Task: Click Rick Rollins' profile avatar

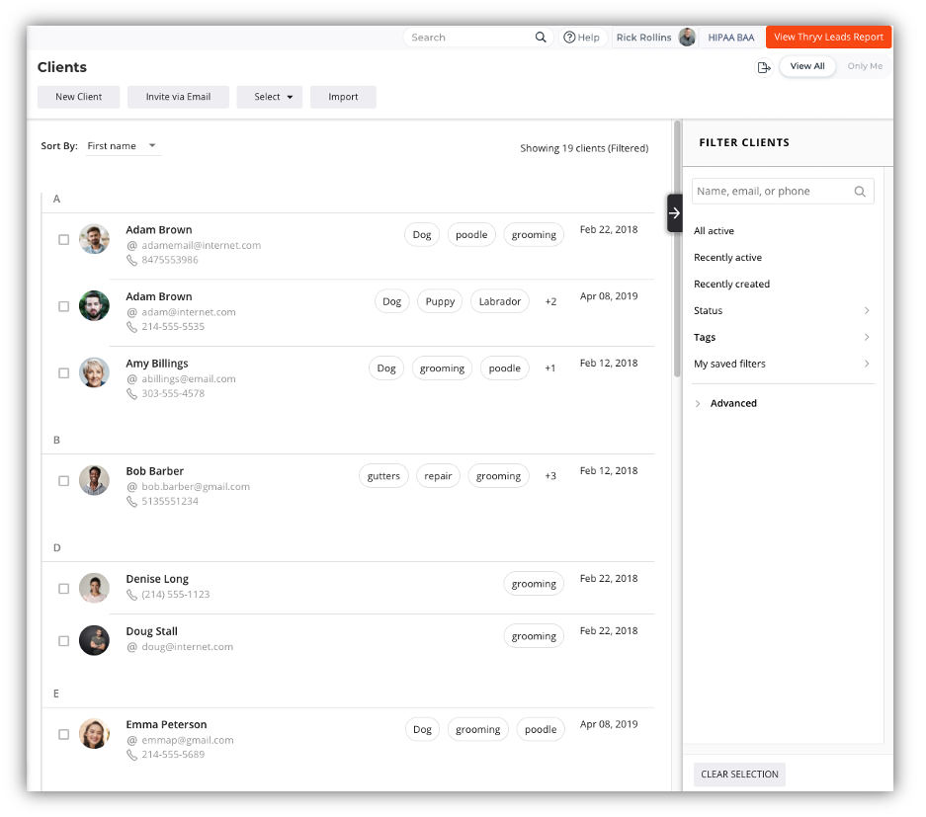Action: pyautogui.click(x=687, y=37)
